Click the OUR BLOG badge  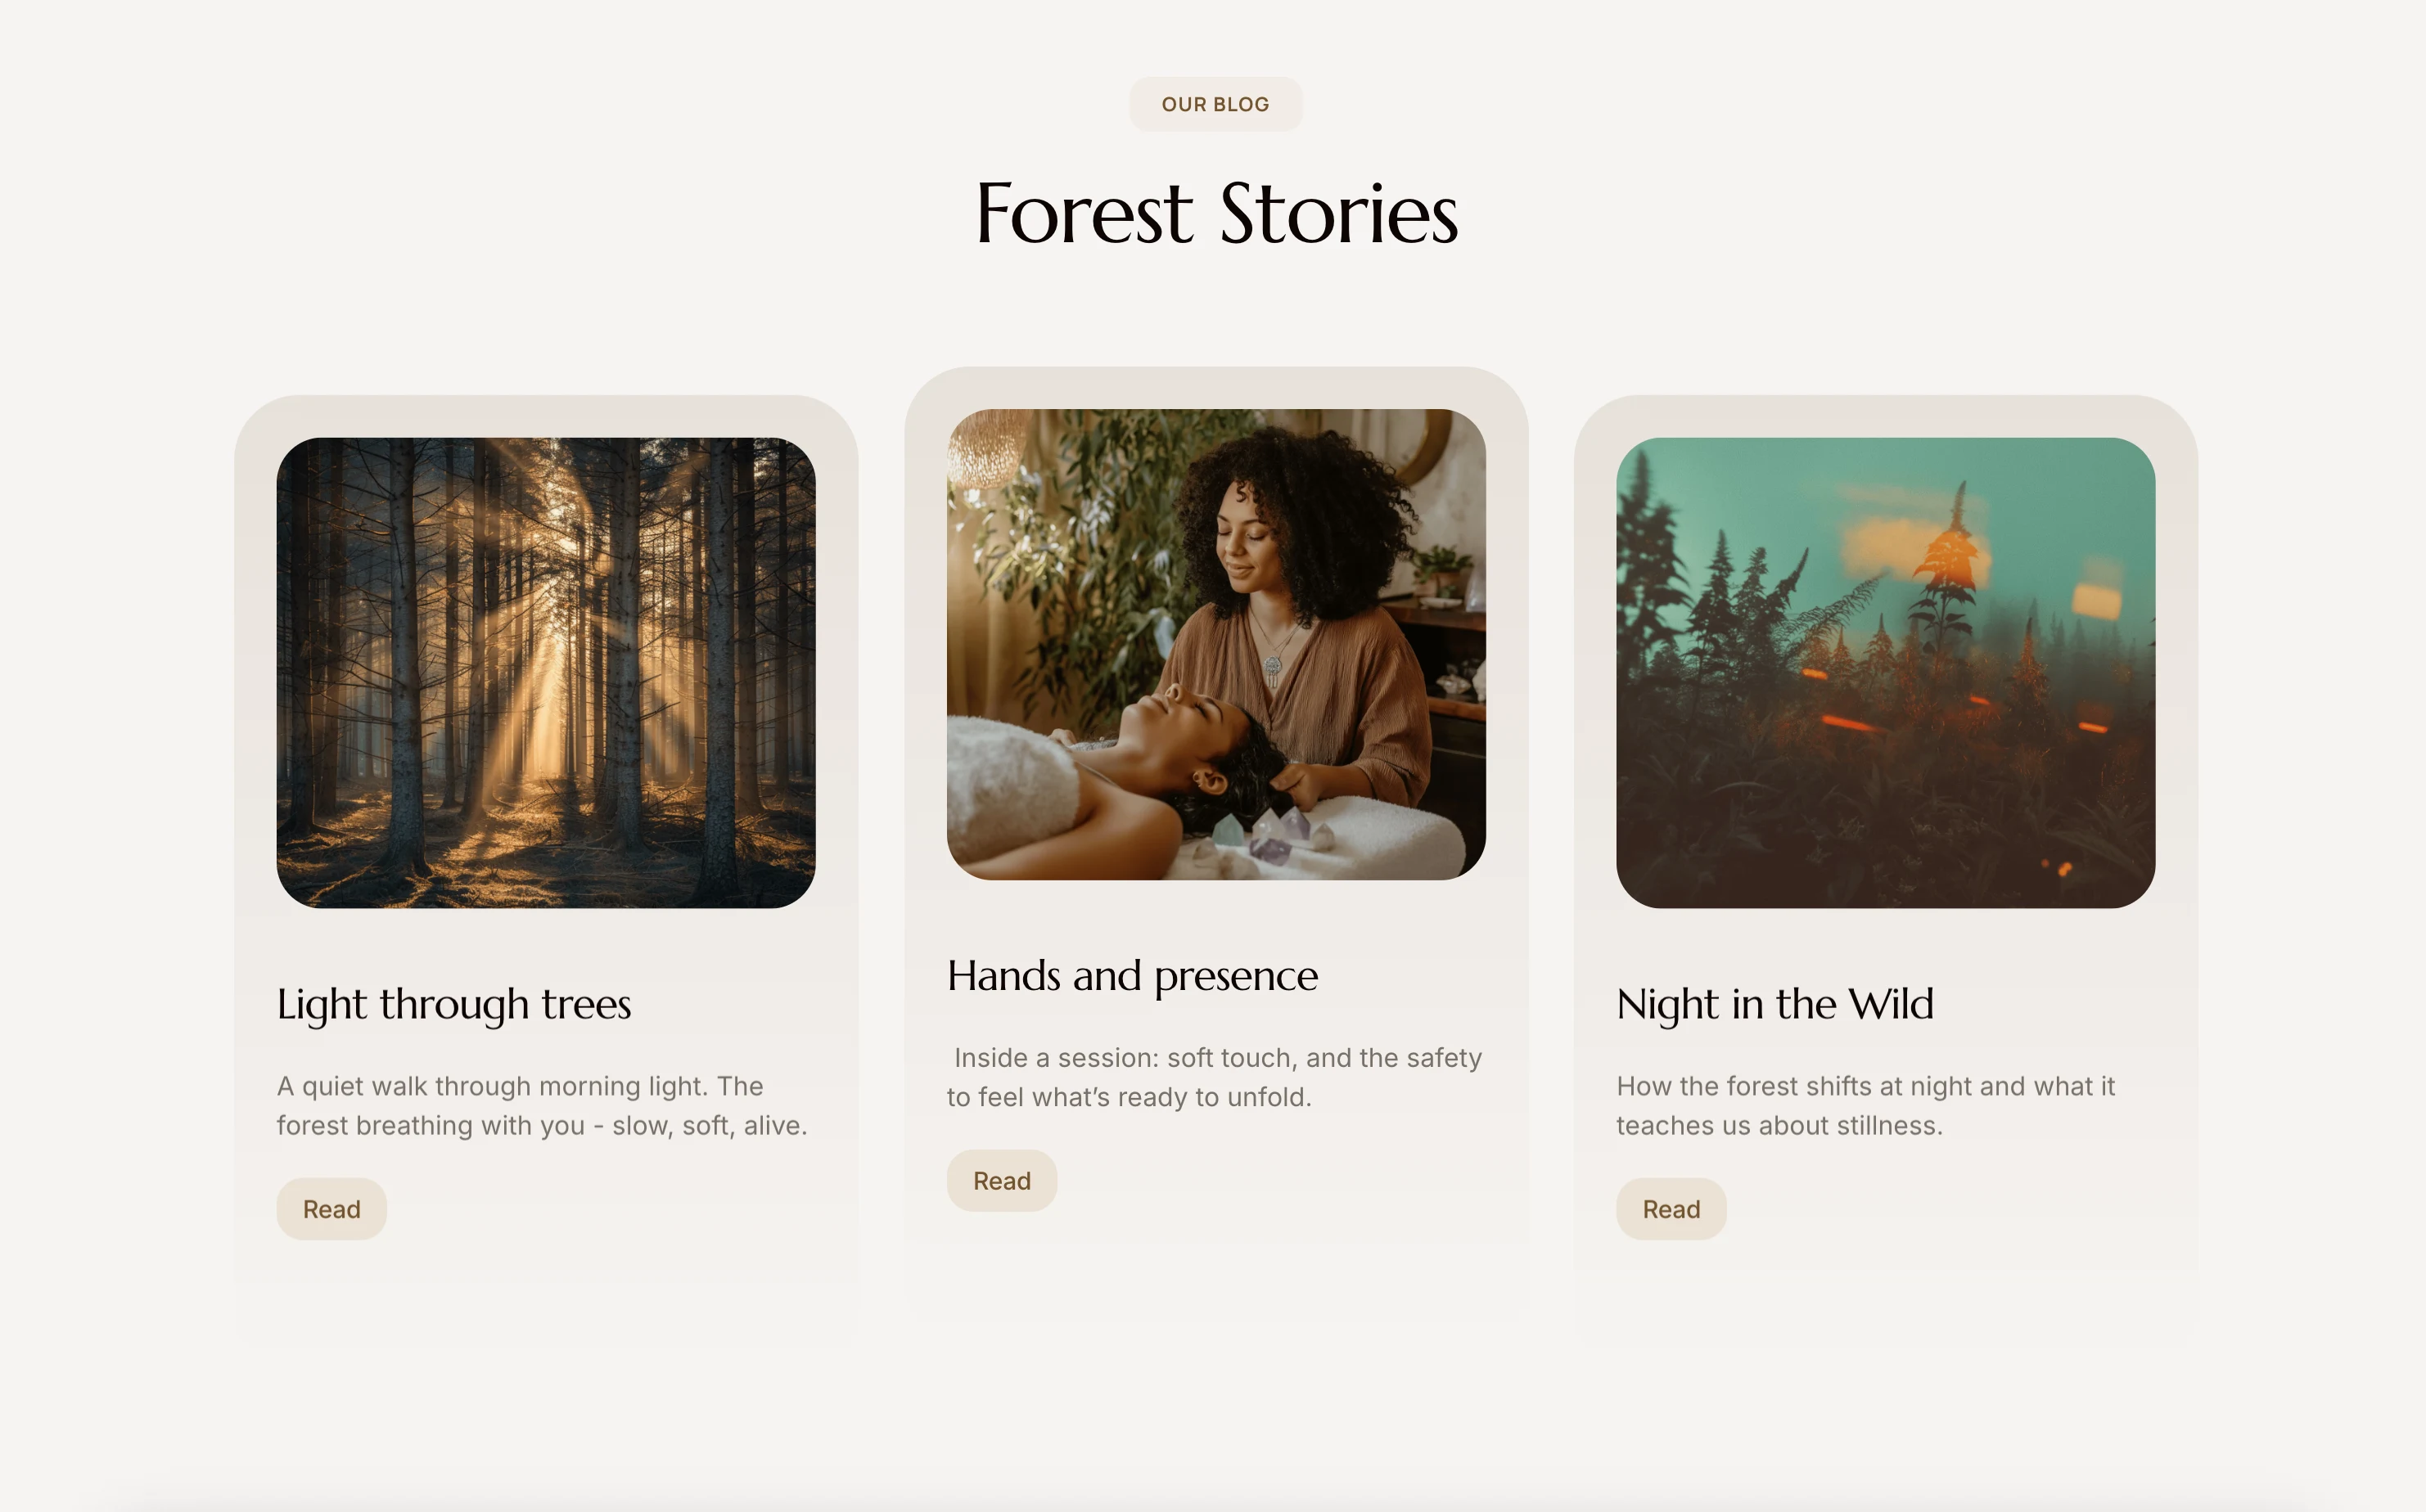click(1215, 104)
